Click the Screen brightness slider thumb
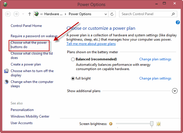Screen dimensions: 183x133 [x=152, y=124]
